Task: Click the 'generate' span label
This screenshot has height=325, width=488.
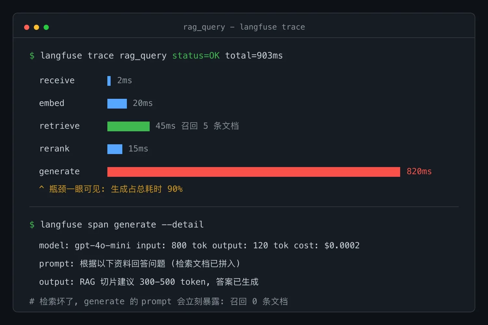Action: [x=59, y=172]
